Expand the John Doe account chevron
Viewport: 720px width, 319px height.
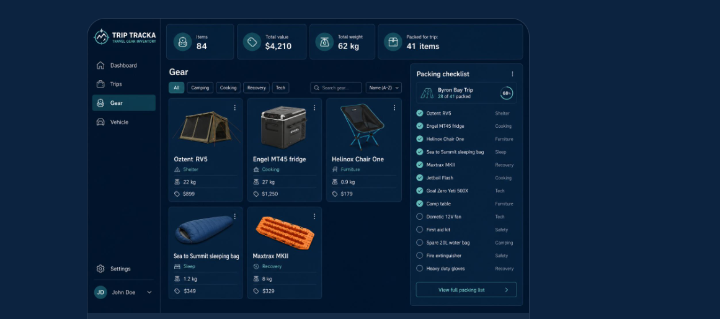click(x=149, y=292)
